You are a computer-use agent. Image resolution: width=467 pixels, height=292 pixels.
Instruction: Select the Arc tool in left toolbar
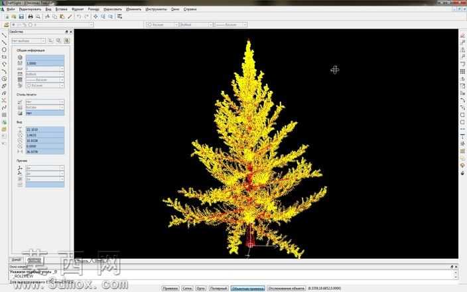pyautogui.click(x=4, y=72)
